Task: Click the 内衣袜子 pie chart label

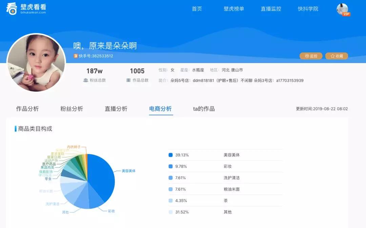Action: pos(74,147)
